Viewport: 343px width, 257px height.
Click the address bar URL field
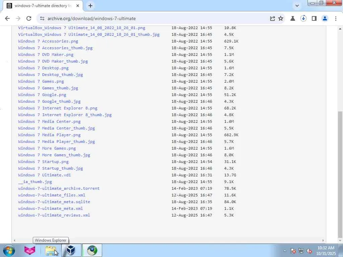(x=153, y=19)
